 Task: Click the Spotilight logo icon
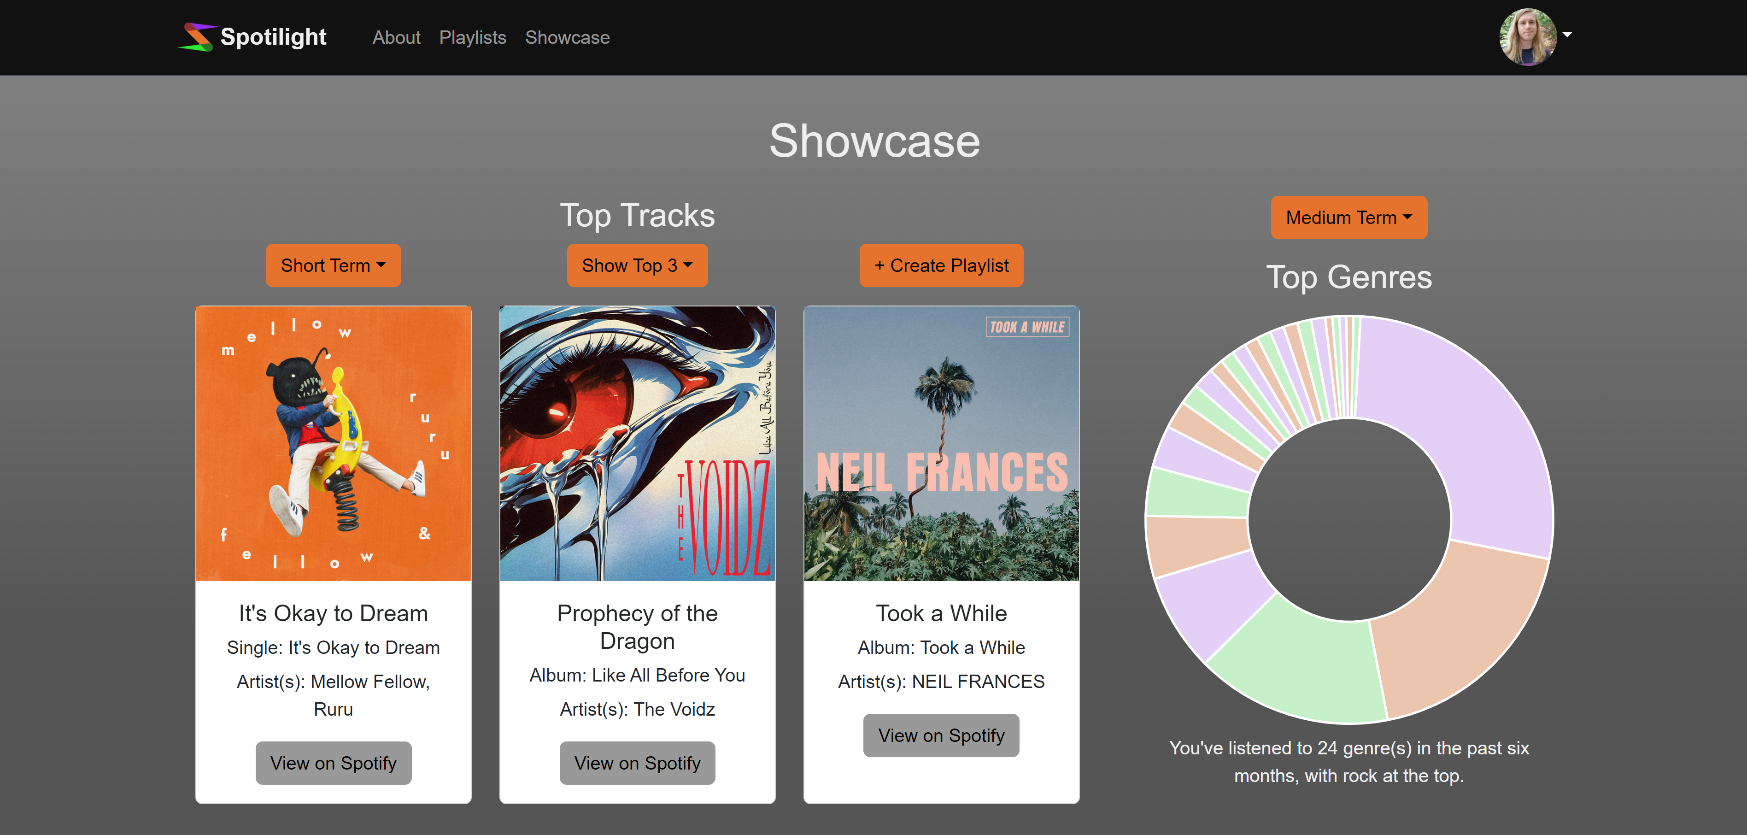(197, 36)
